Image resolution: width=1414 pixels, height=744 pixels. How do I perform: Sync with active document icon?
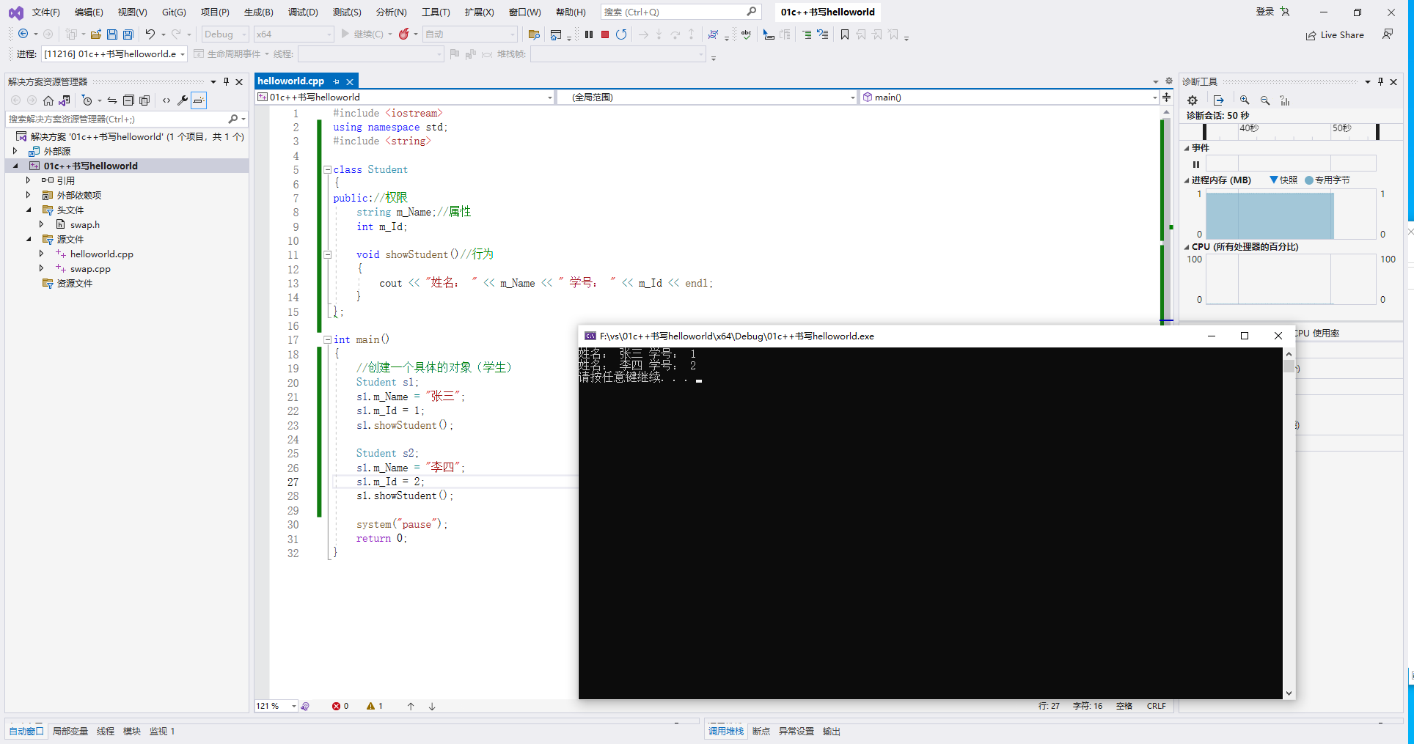pos(112,100)
